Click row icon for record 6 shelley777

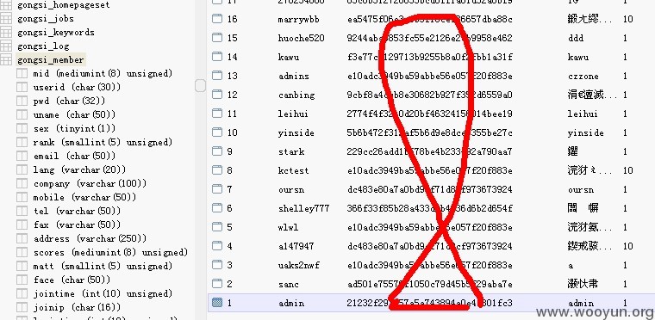coord(217,208)
